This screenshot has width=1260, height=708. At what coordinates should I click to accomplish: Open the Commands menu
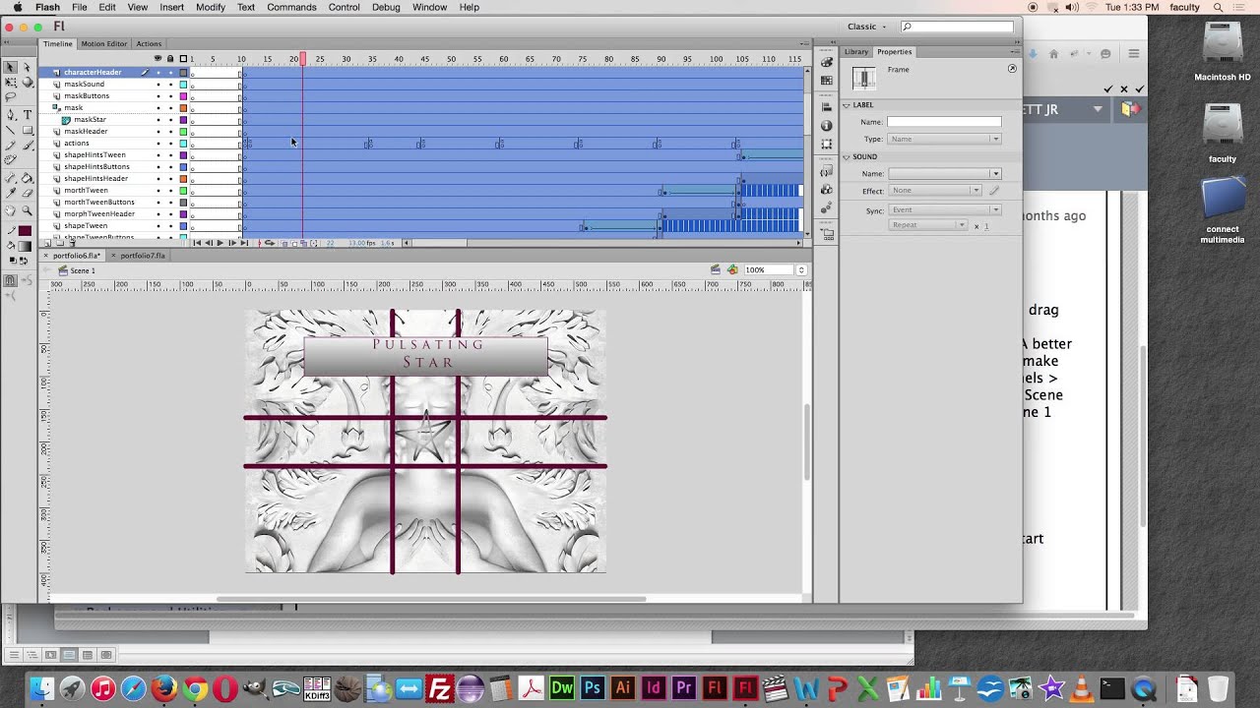pos(291,7)
